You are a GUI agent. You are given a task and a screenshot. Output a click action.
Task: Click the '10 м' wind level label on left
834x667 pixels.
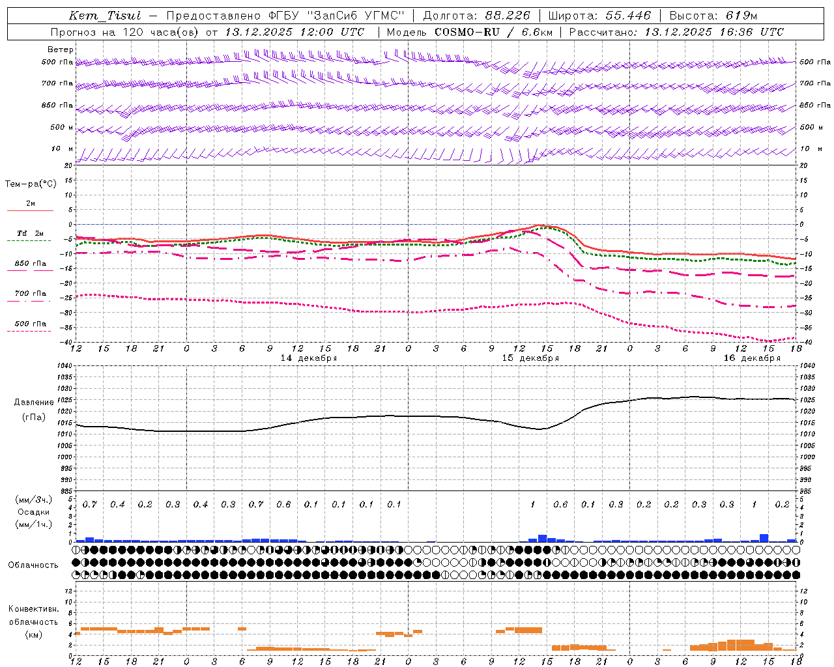click(x=63, y=149)
